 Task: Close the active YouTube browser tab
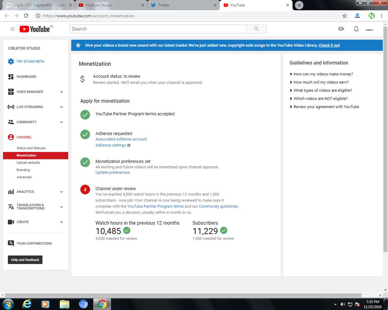287,5
